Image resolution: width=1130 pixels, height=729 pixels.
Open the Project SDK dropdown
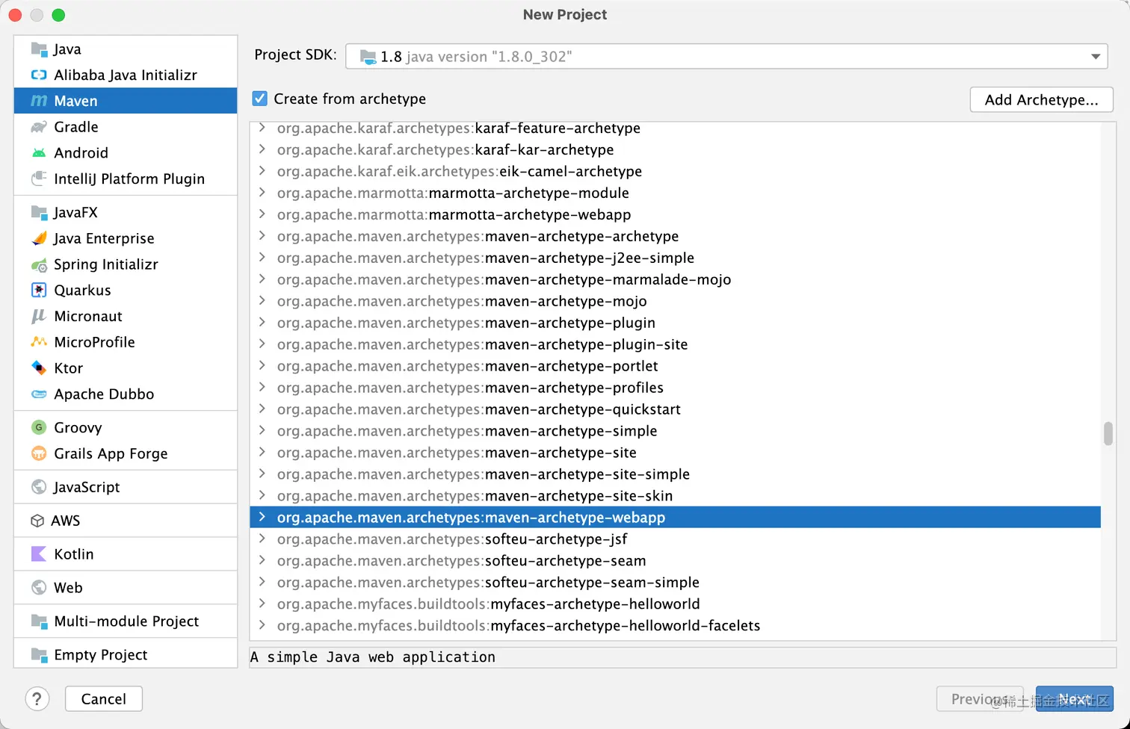tap(726, 57)
